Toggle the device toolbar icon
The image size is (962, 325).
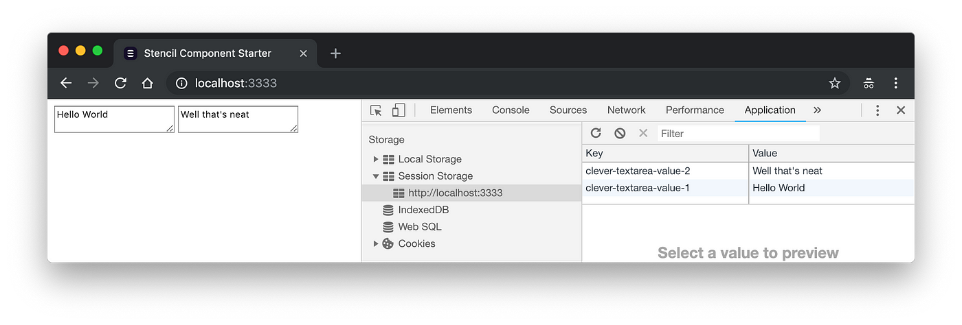coord(399,110)
